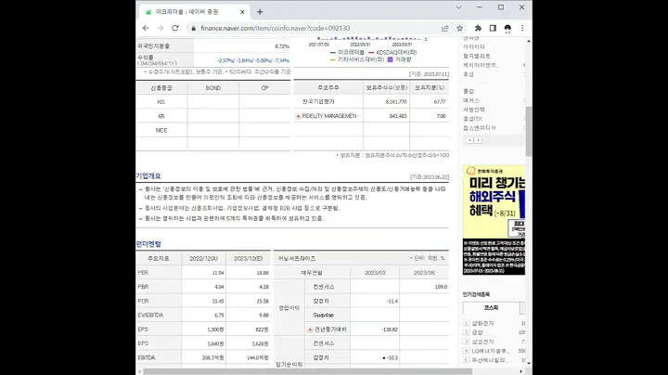View site security lock information
Screen dimensions: 668x375
193,28
